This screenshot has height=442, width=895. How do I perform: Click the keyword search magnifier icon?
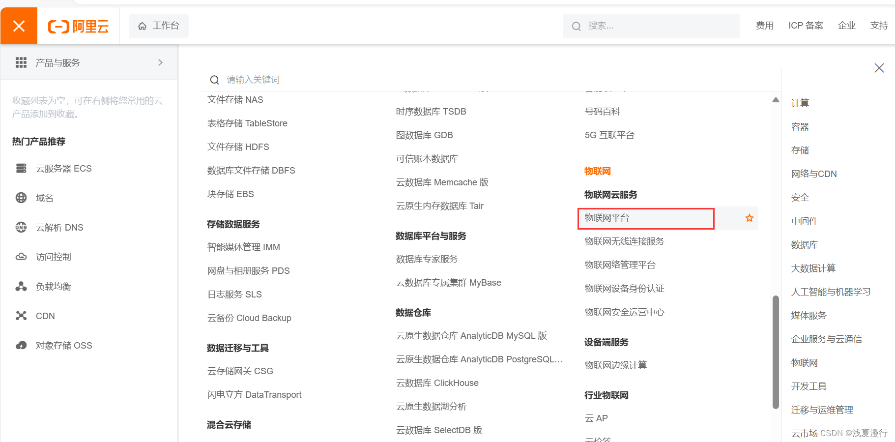click(215, 80)
